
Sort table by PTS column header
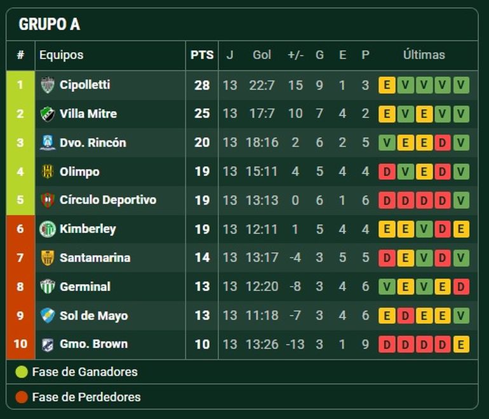pyautogui.click(x=202, y=55)
